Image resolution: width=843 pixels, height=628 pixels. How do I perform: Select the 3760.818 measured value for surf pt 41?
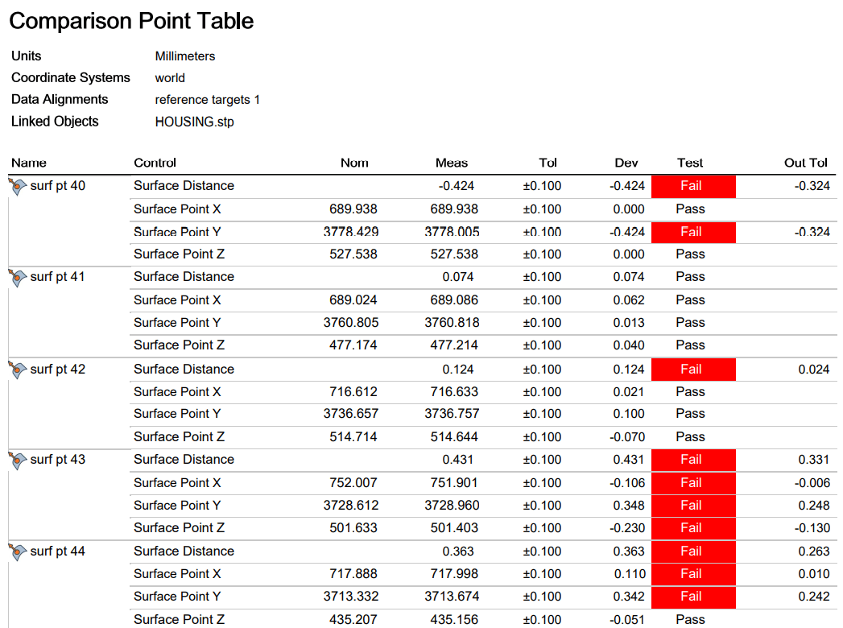[452, 323]
